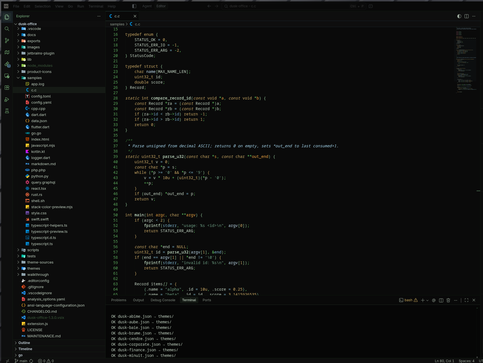
Task: Switch to the Debug Console tab
Action: click(x=163, y=300)
